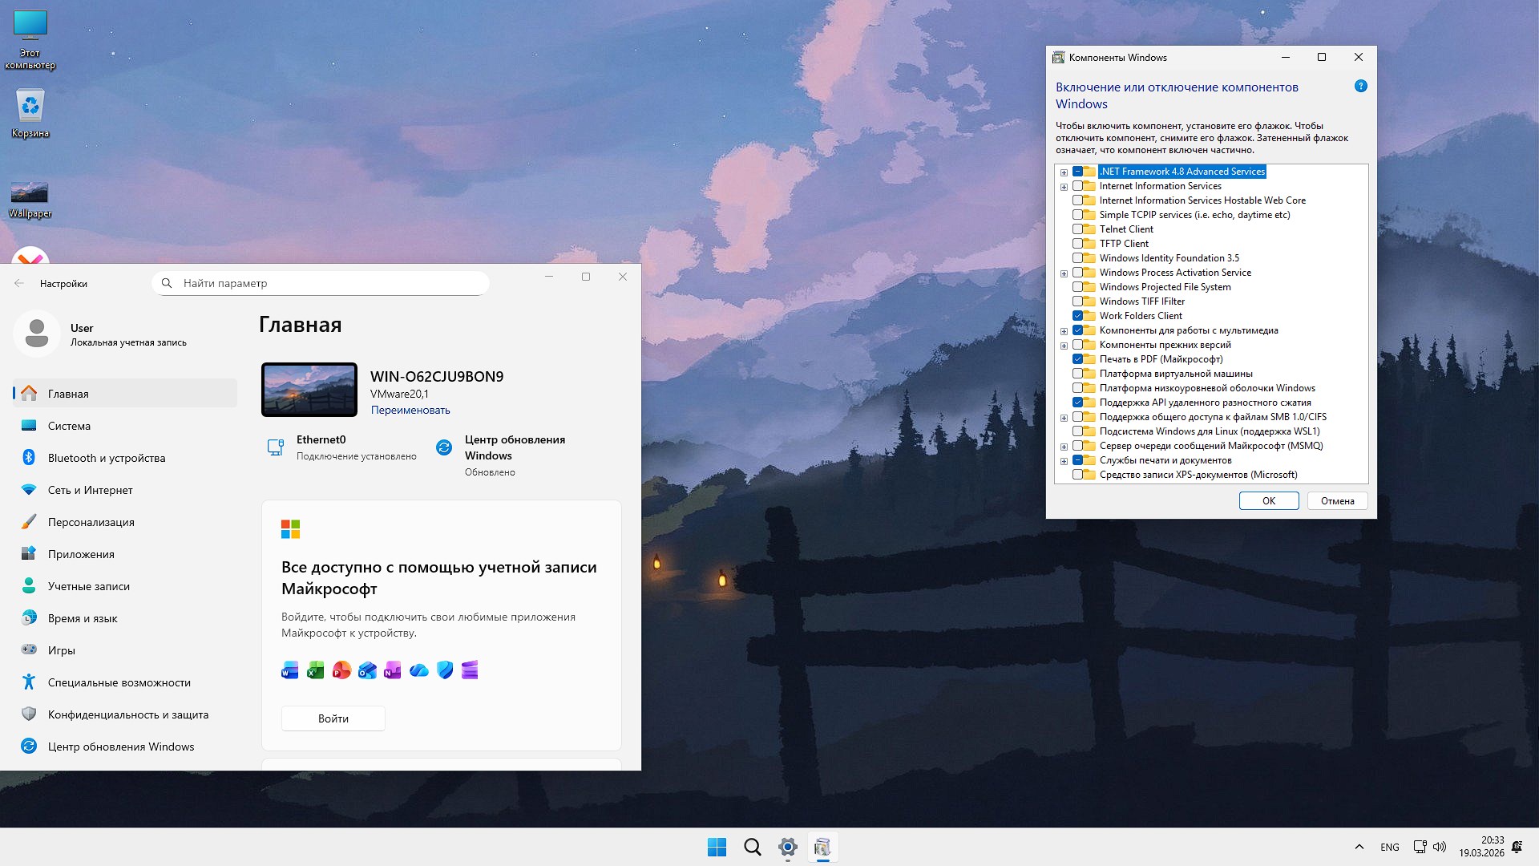The image size is (1539, 866).
Task: Select the OneDrive cloud icon in Settings
Action: coord(418,670)
